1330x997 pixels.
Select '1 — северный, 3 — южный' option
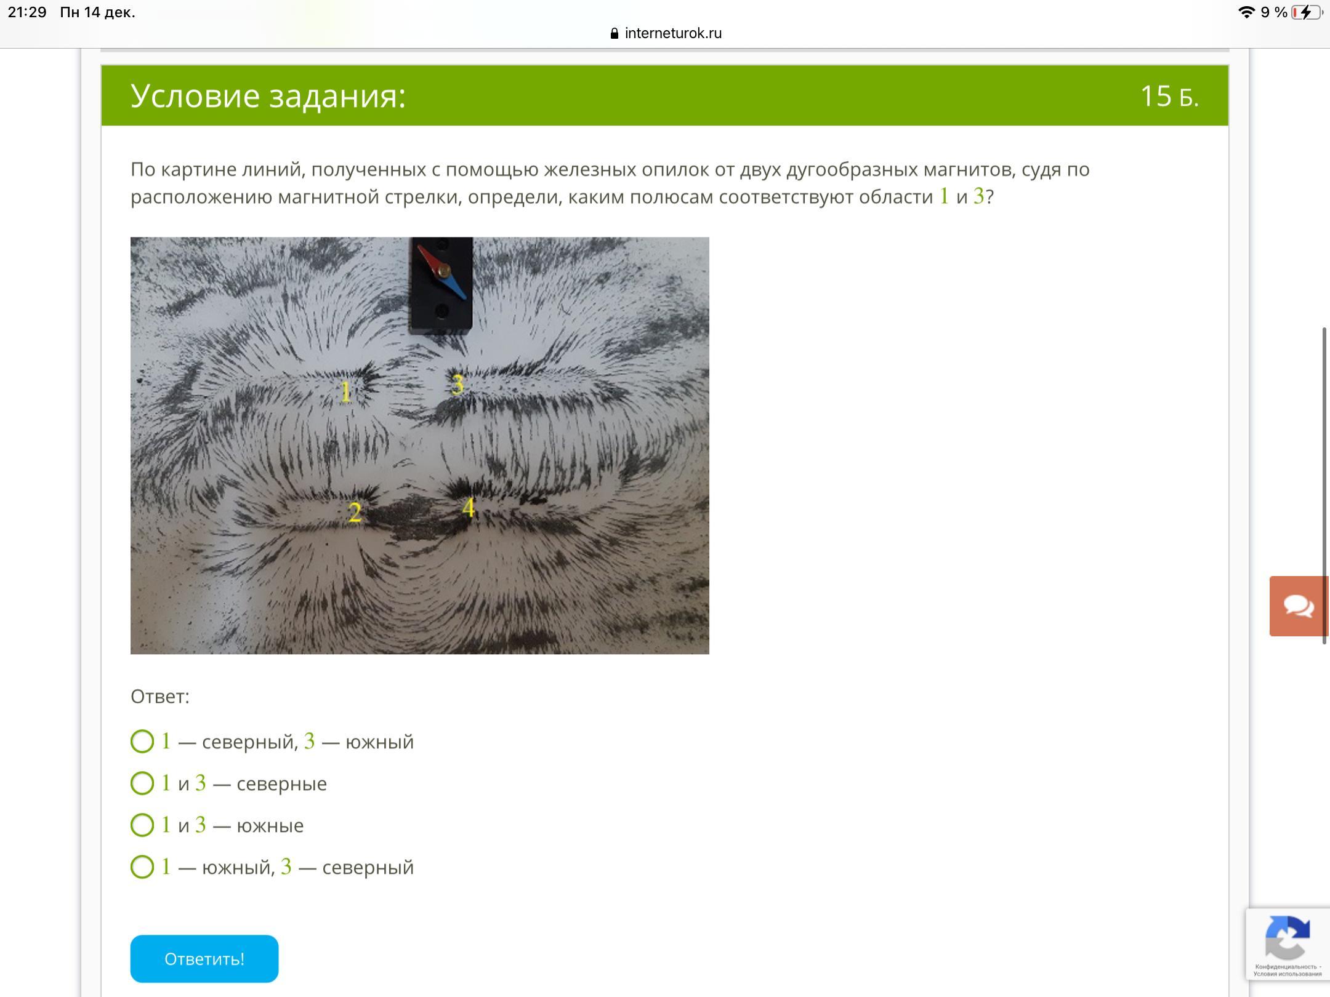272,742
